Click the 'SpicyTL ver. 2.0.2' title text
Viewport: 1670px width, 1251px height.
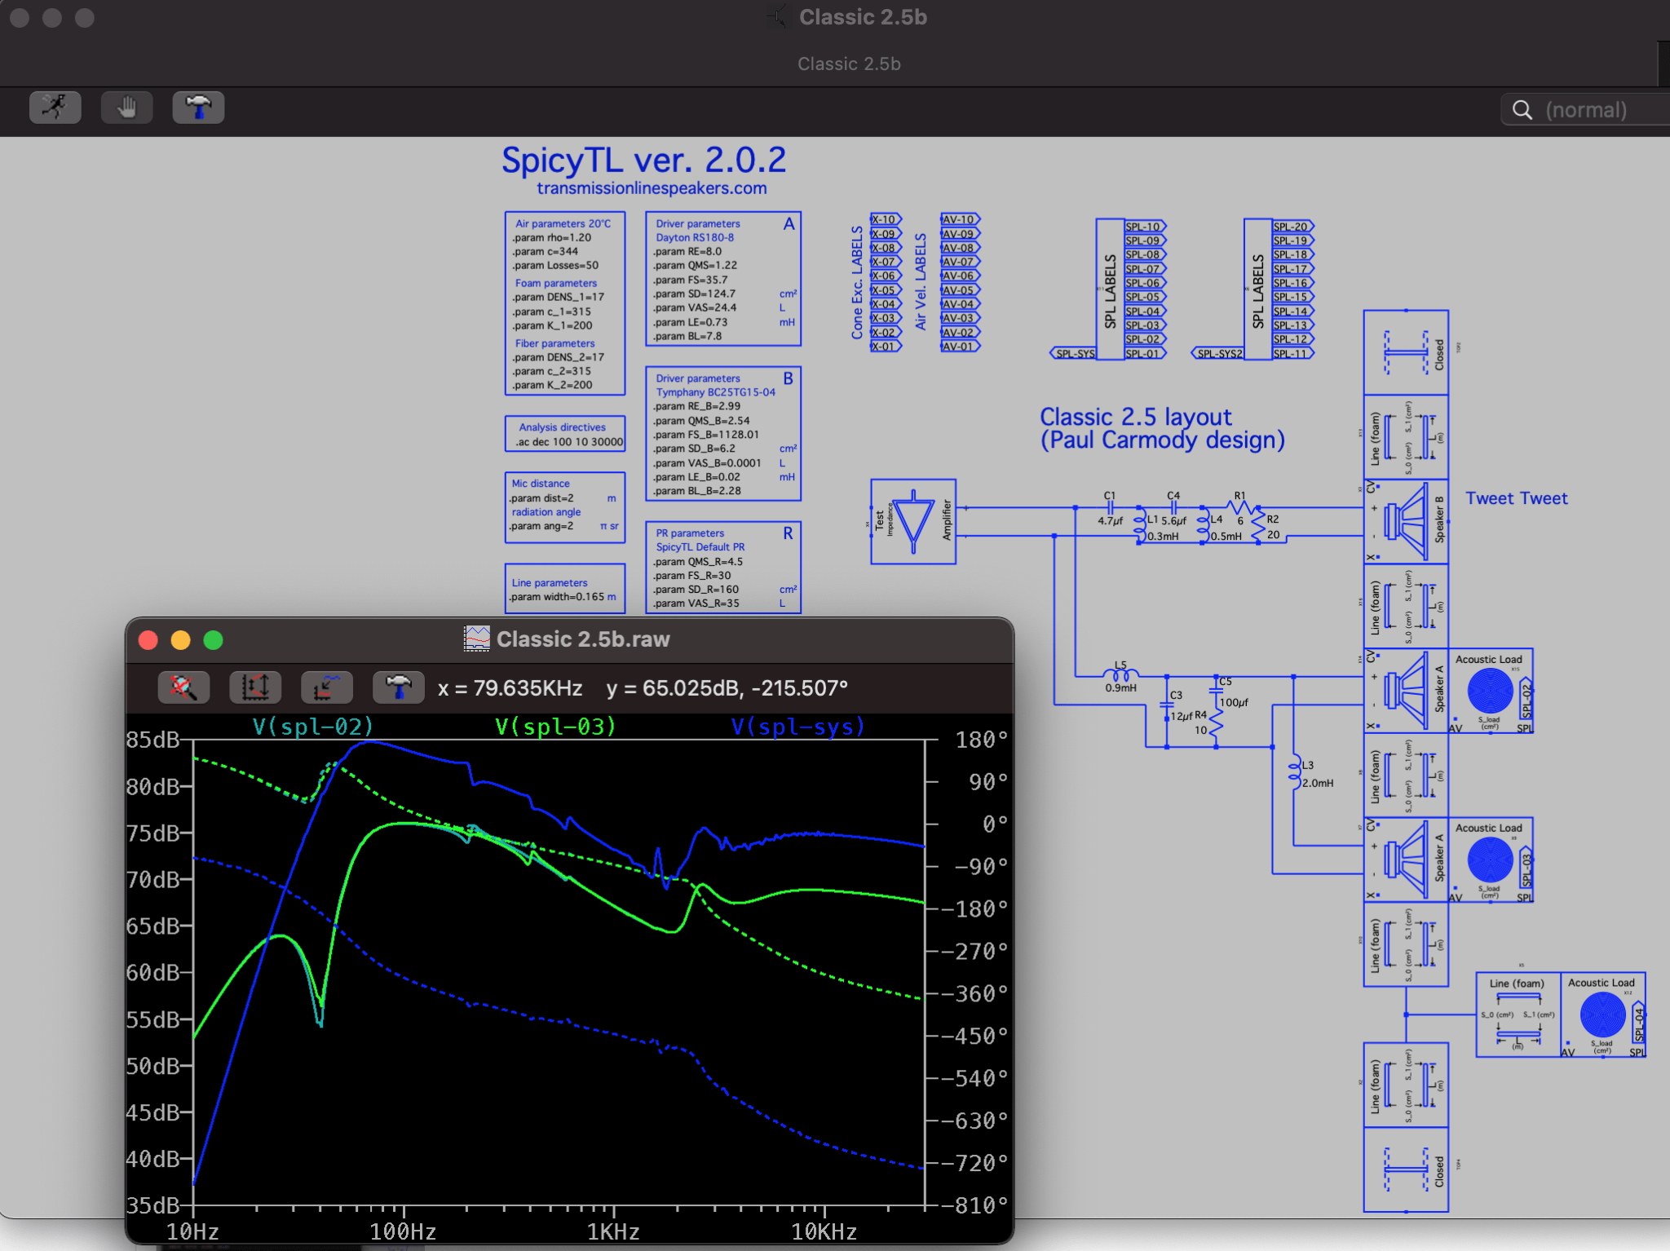pyautogui.click(x=643, y=160)
